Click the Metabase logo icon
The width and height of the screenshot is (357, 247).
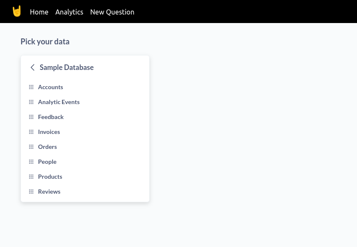tap(17, 11)
